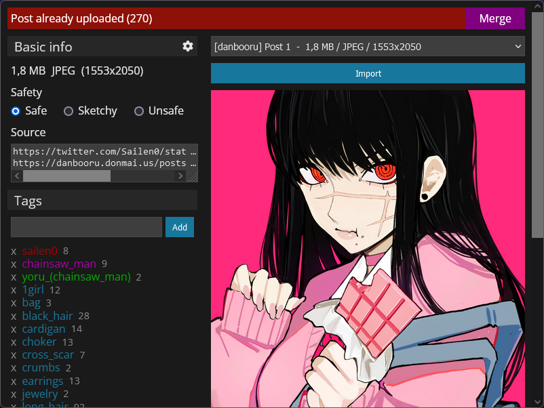Screen dimensions: 544x408
Task: Remove the bag tag
Action: tap(14, 304)
